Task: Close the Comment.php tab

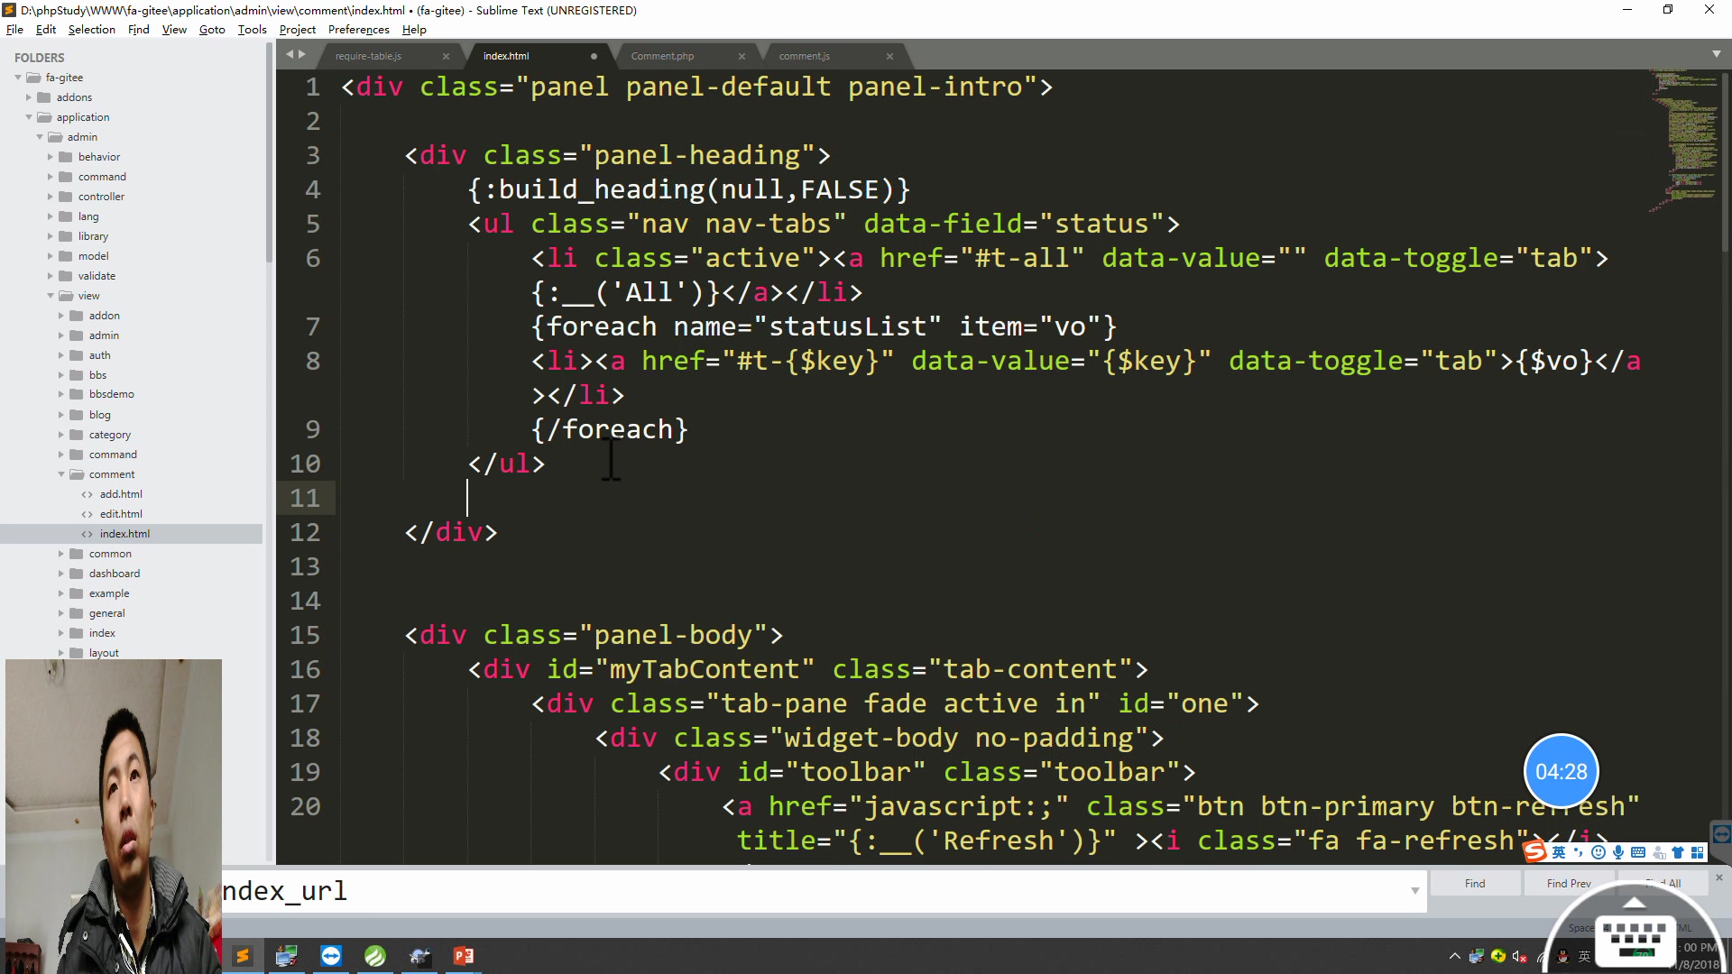Action: coord(742,56)
